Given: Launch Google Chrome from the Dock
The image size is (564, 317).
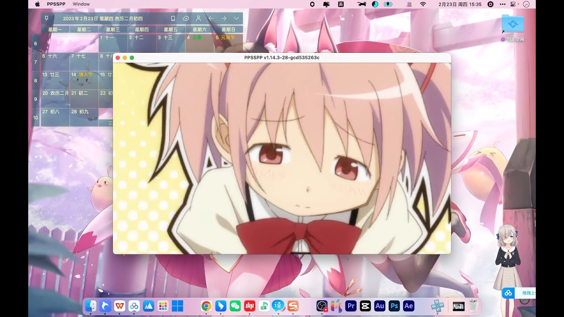Looking at the screenshot, I should point(206,306).
